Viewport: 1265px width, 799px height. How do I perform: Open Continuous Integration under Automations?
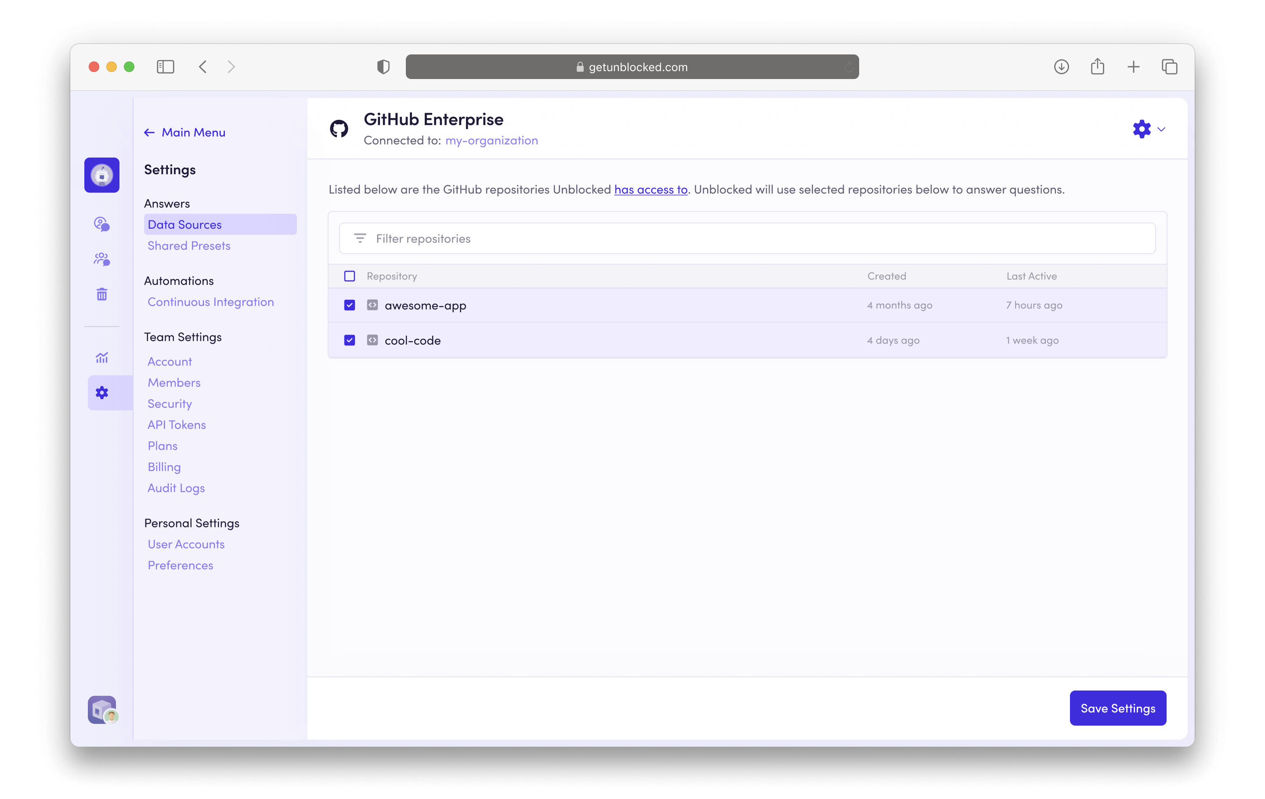pyautogui.click(x=211, y=302)
